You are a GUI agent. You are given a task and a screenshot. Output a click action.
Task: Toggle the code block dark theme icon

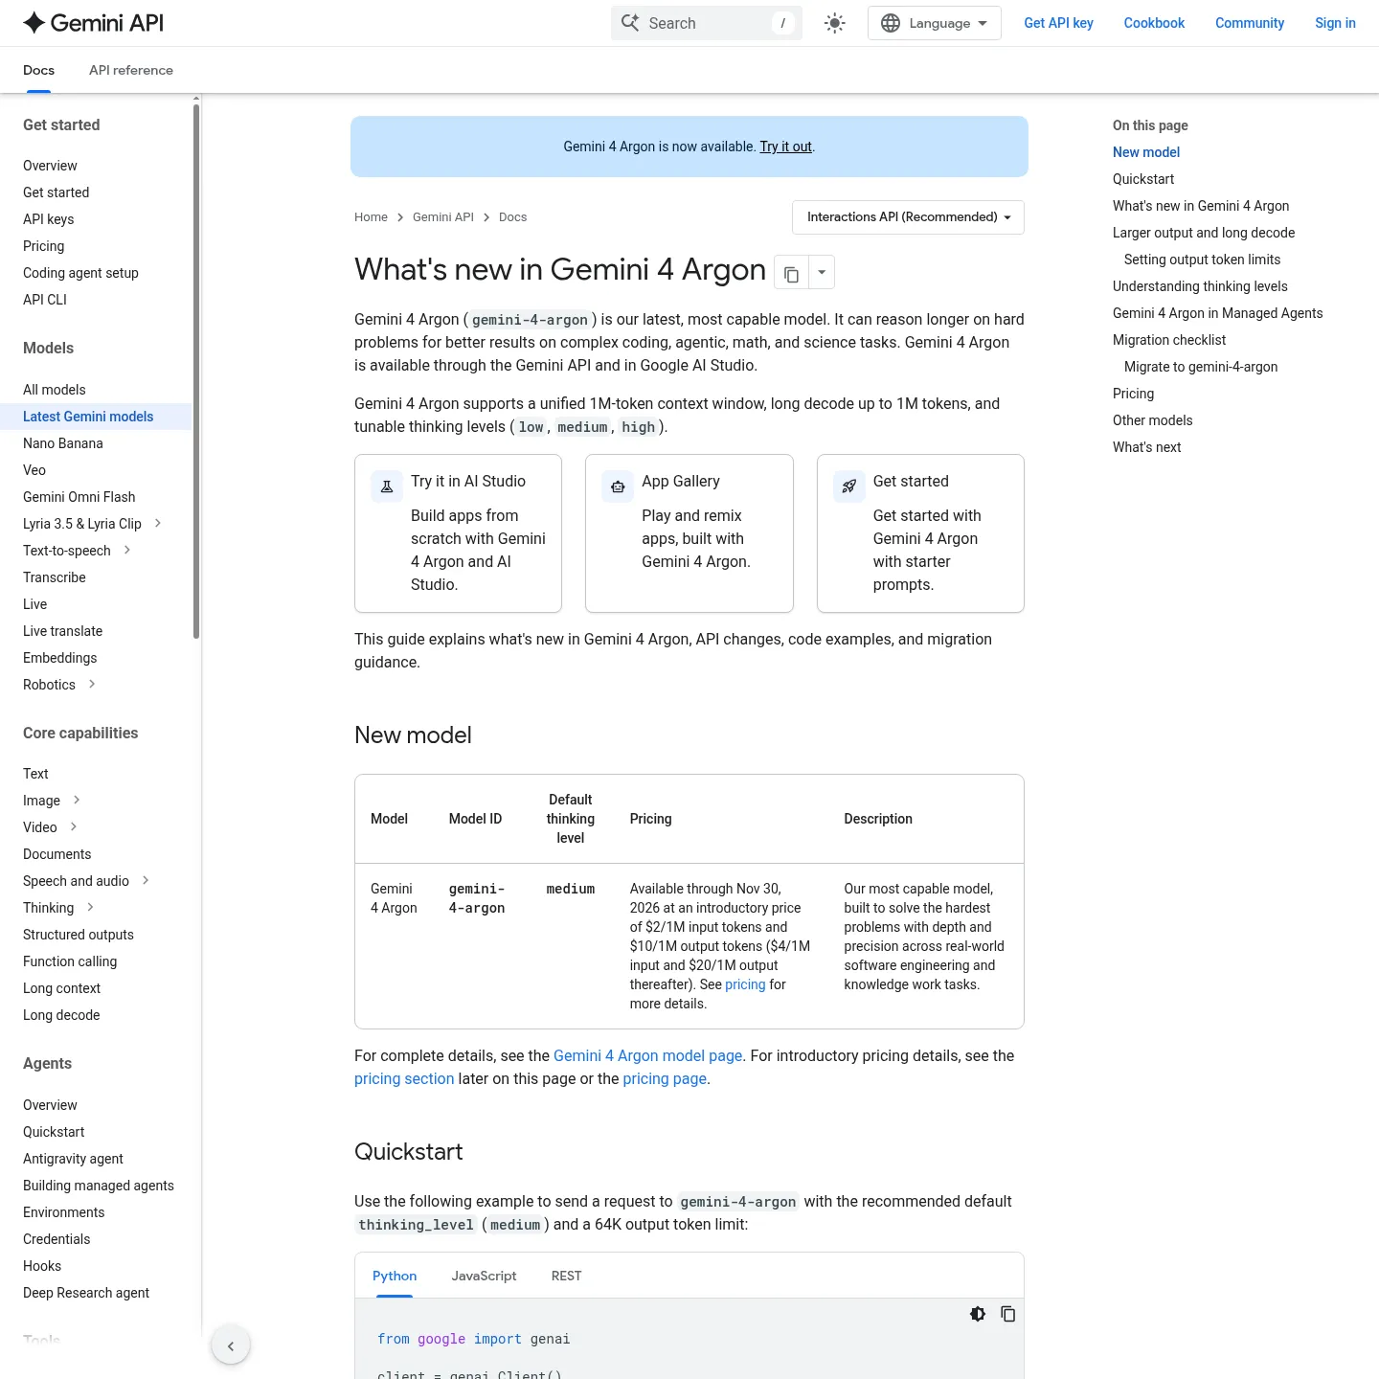pyautogui.click(x=978, y=1314)
